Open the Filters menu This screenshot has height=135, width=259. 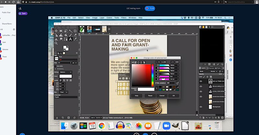tap(124, 18)
